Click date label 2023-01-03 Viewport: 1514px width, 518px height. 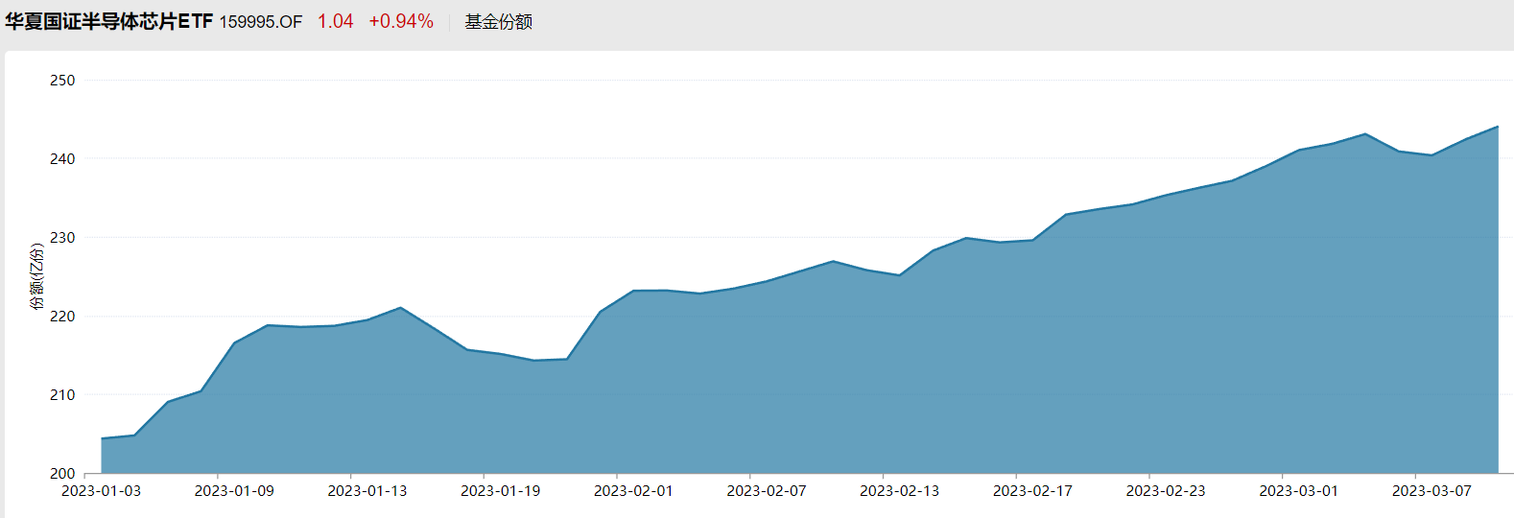[x=101, y=491]
